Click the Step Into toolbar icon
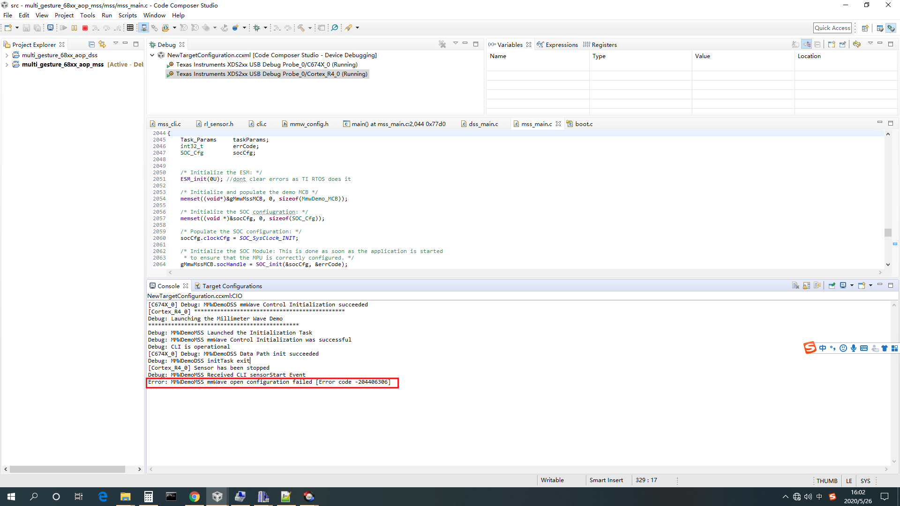Image resolution: width=900 pixels, height=506 pixels. 96,28
